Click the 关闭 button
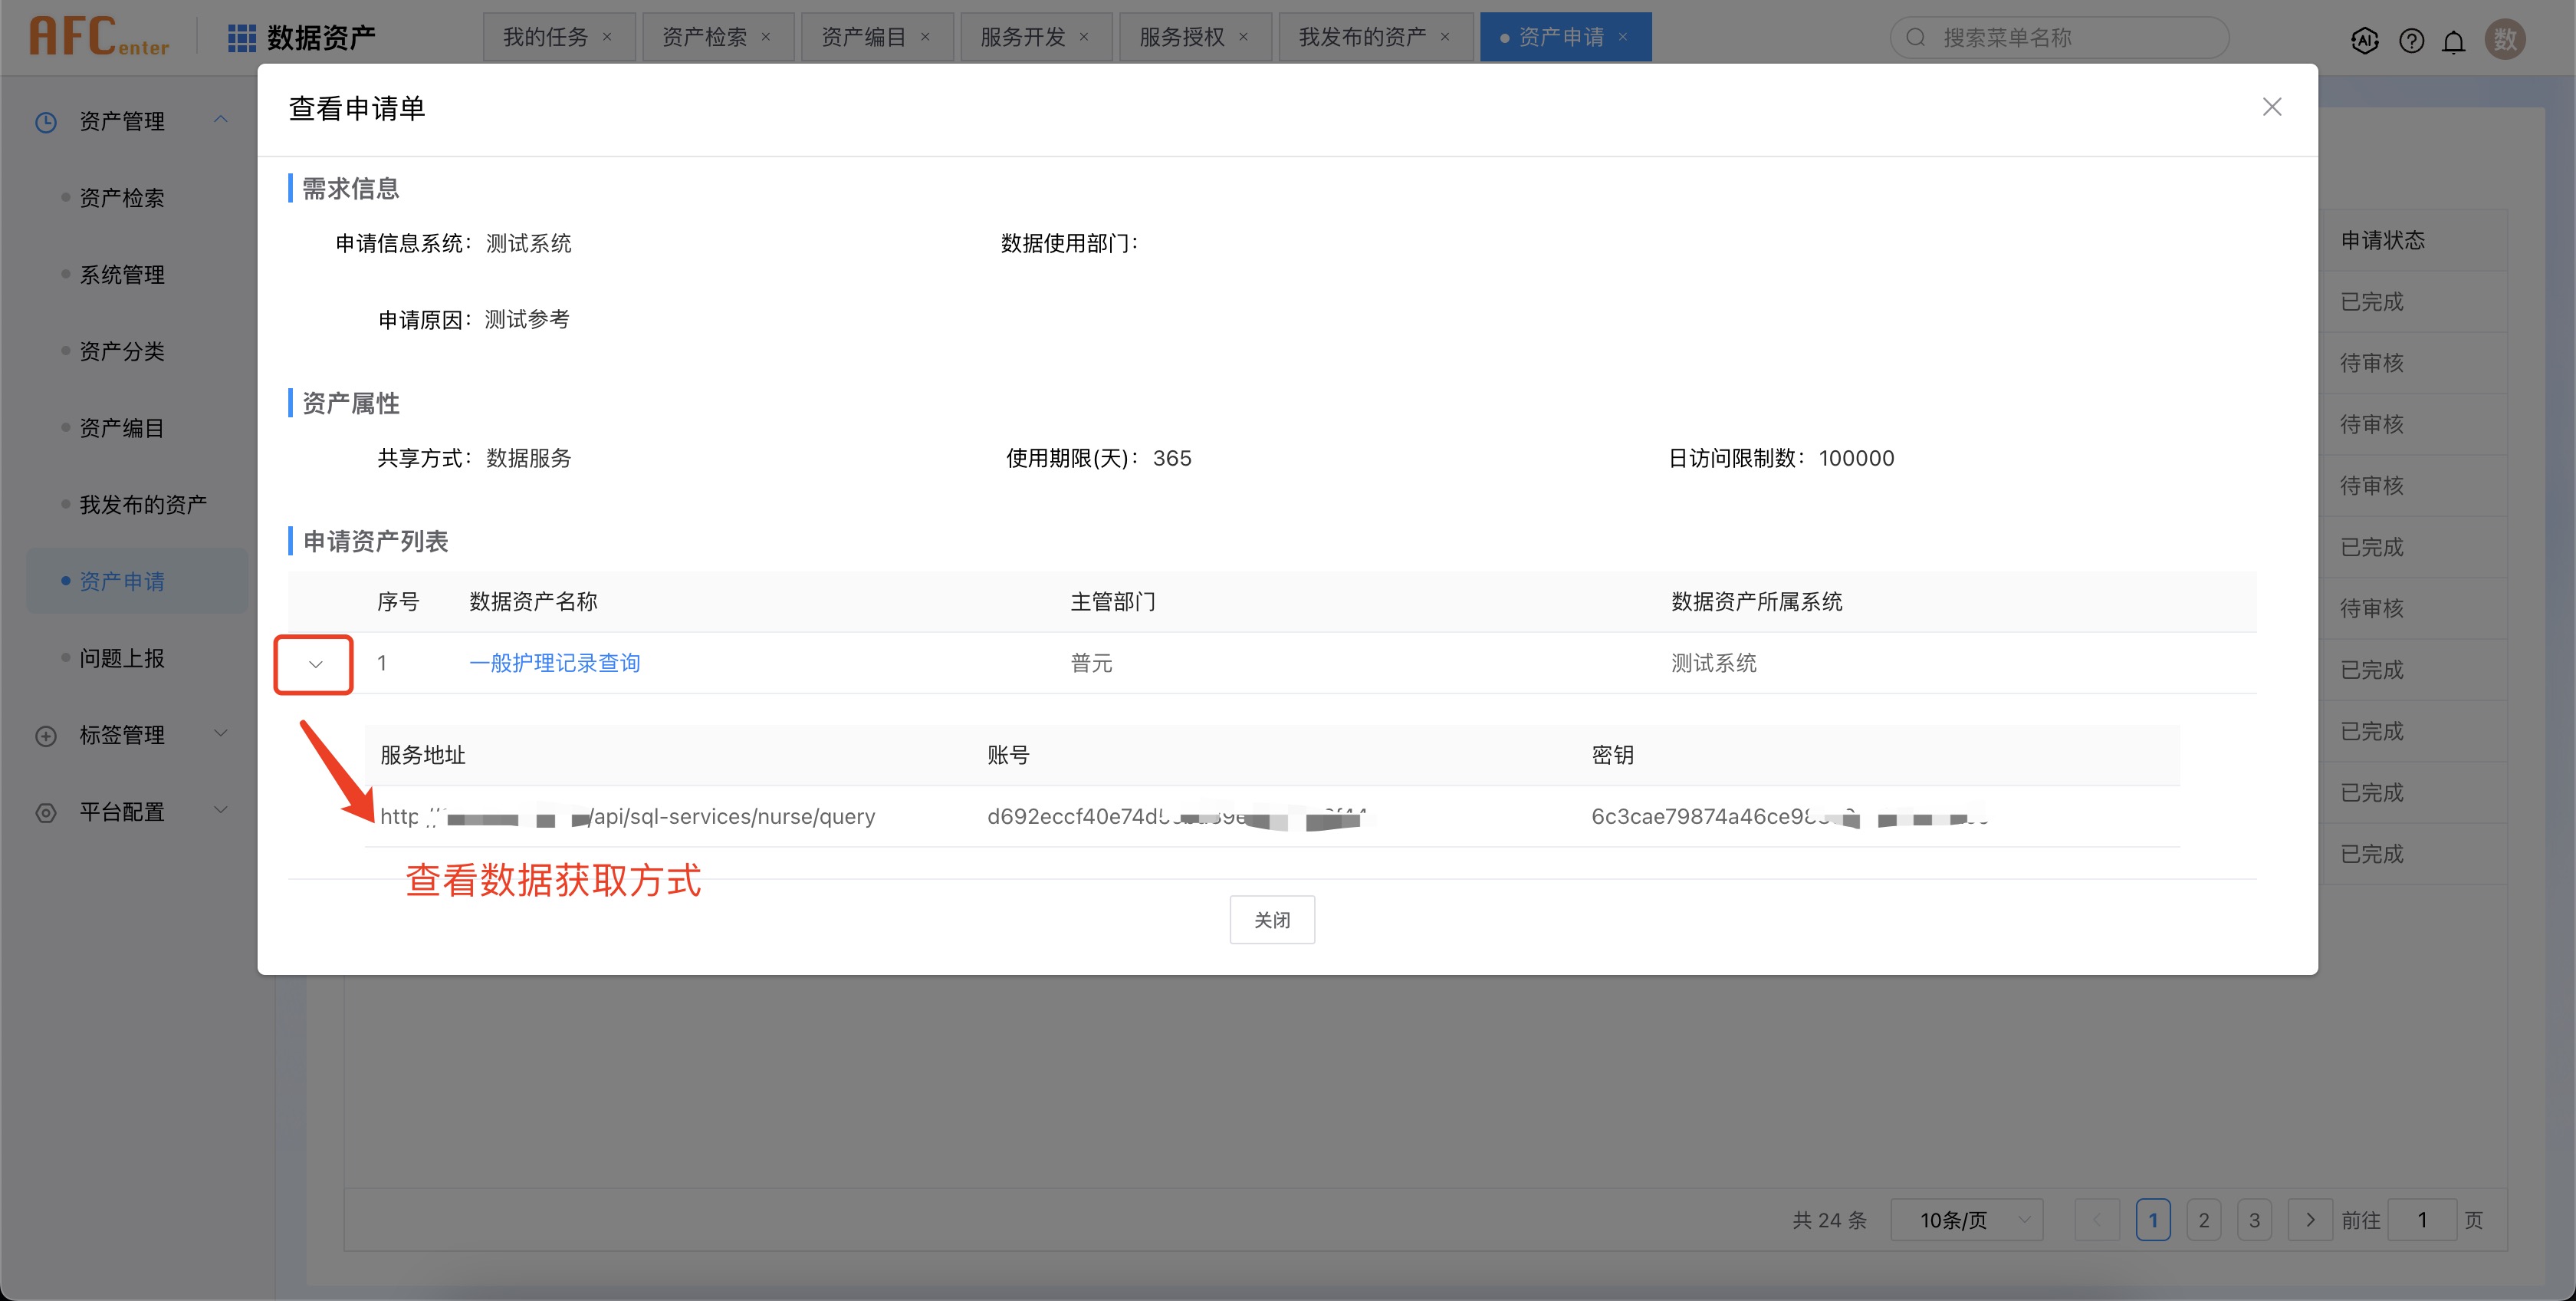The image size is (2576, 1301). pyautogui.click(x=1272, y=920)
